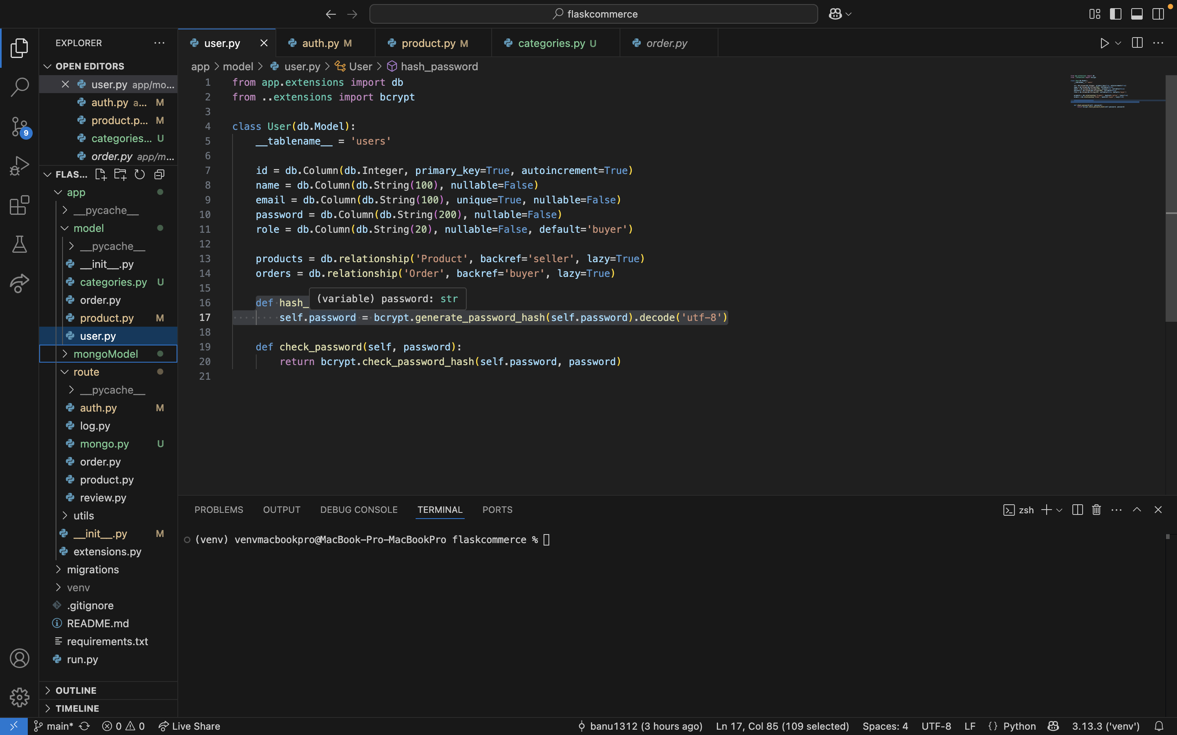Expand the TIMELINE section

click(108, 708)
